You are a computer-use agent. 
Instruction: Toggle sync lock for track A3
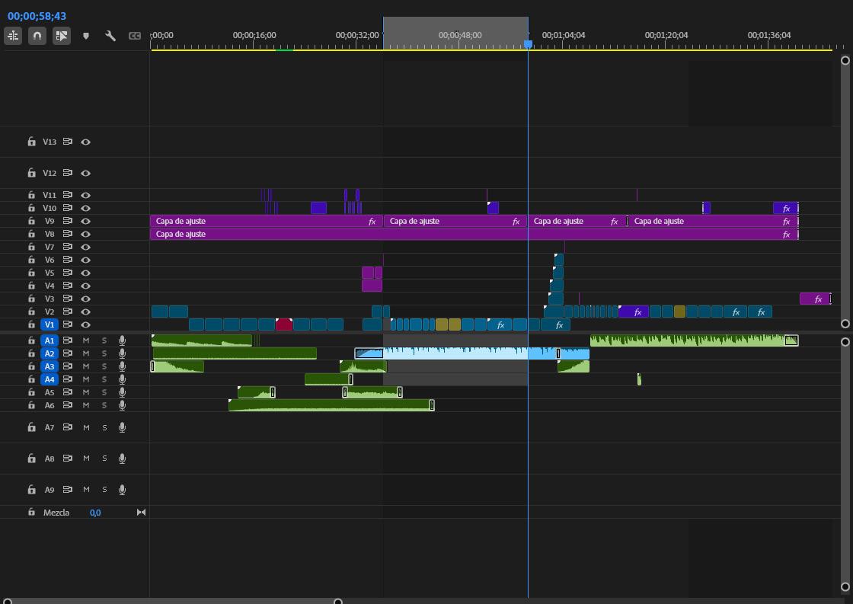pyautogui.click(x=68, y=366)
